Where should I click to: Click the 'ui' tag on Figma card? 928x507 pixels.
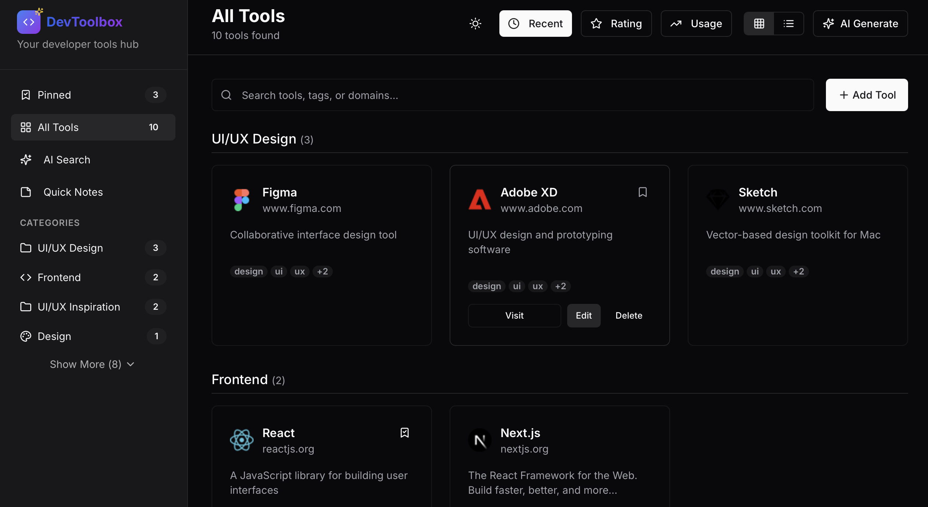[x=279, y=272]
